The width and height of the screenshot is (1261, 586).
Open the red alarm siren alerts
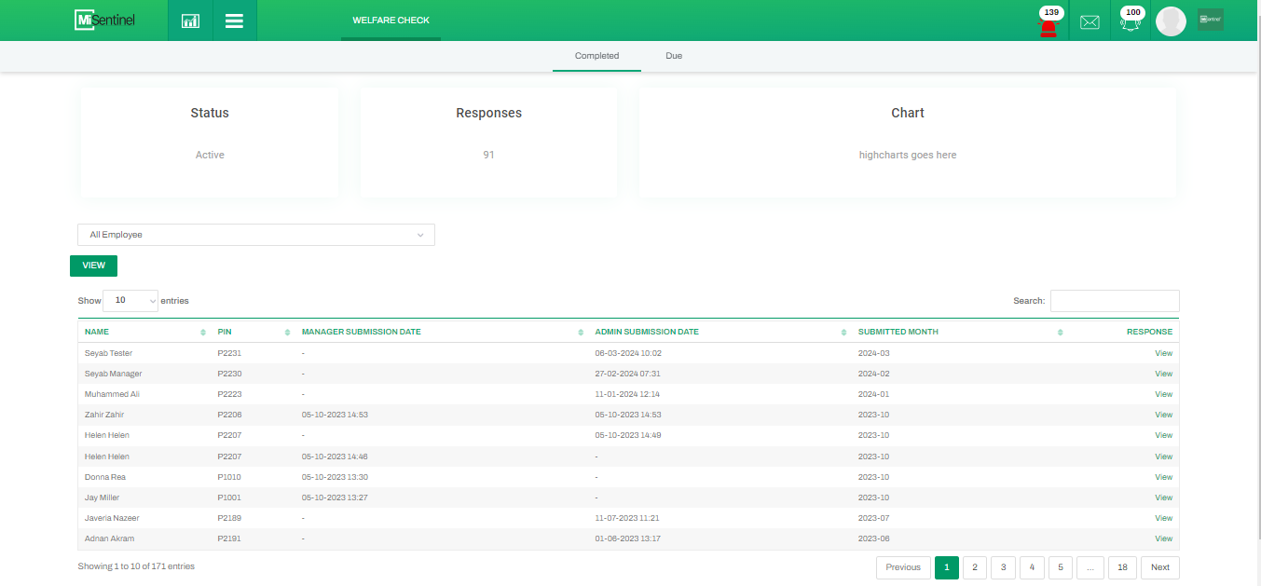tap(1049, 24)
